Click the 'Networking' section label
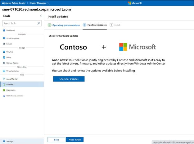This screenshot has width=194, height=144. 22,67
